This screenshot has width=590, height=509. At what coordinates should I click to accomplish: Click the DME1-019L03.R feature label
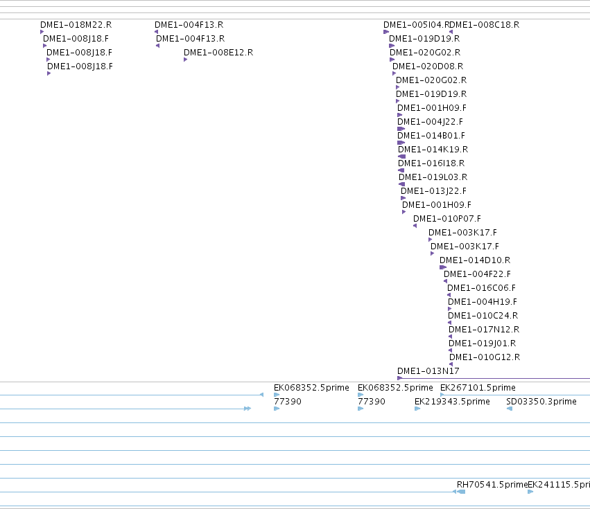(433, 177)
